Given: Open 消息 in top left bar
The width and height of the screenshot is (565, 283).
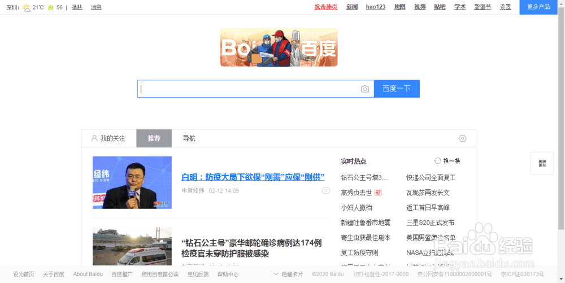Looking at the screenshot, I should click(x=96, y=7).
